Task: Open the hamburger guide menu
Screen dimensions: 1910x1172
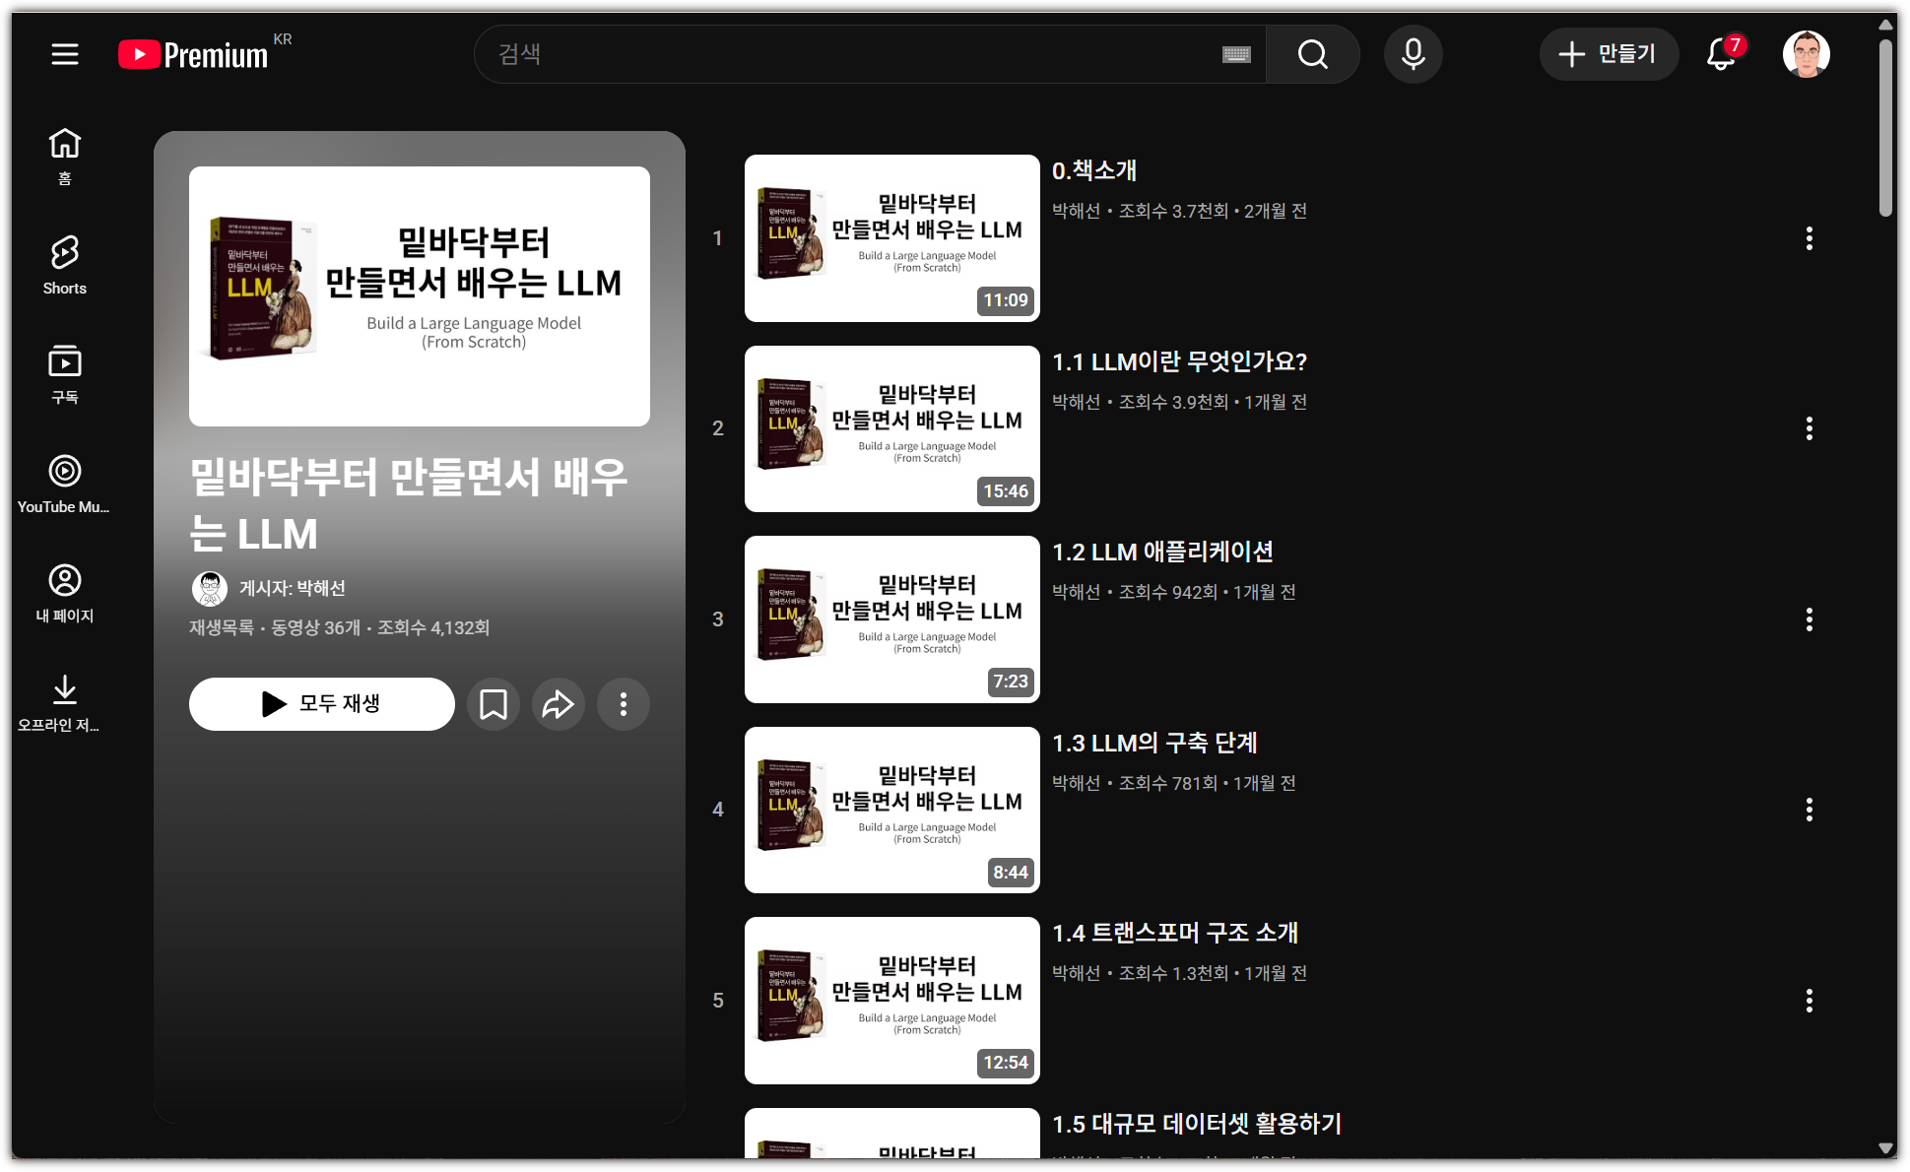Action: (65, 54)
